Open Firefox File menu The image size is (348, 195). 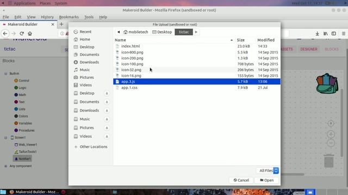(x=5, y=17)
